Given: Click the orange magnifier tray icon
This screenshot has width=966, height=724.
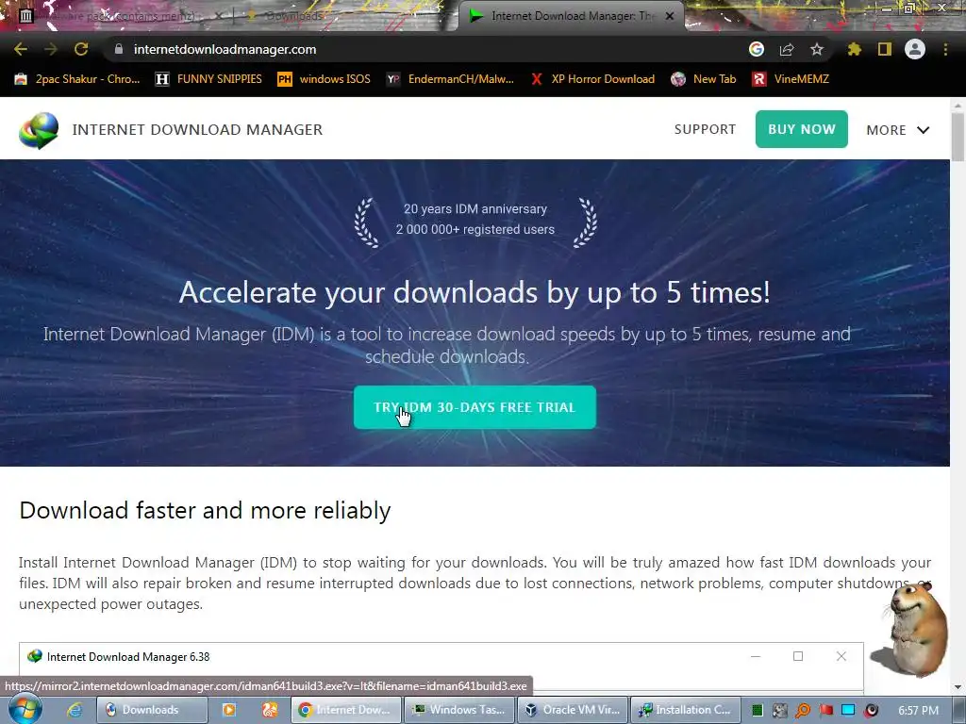Looking at the screenshot, I should (803, 710).
